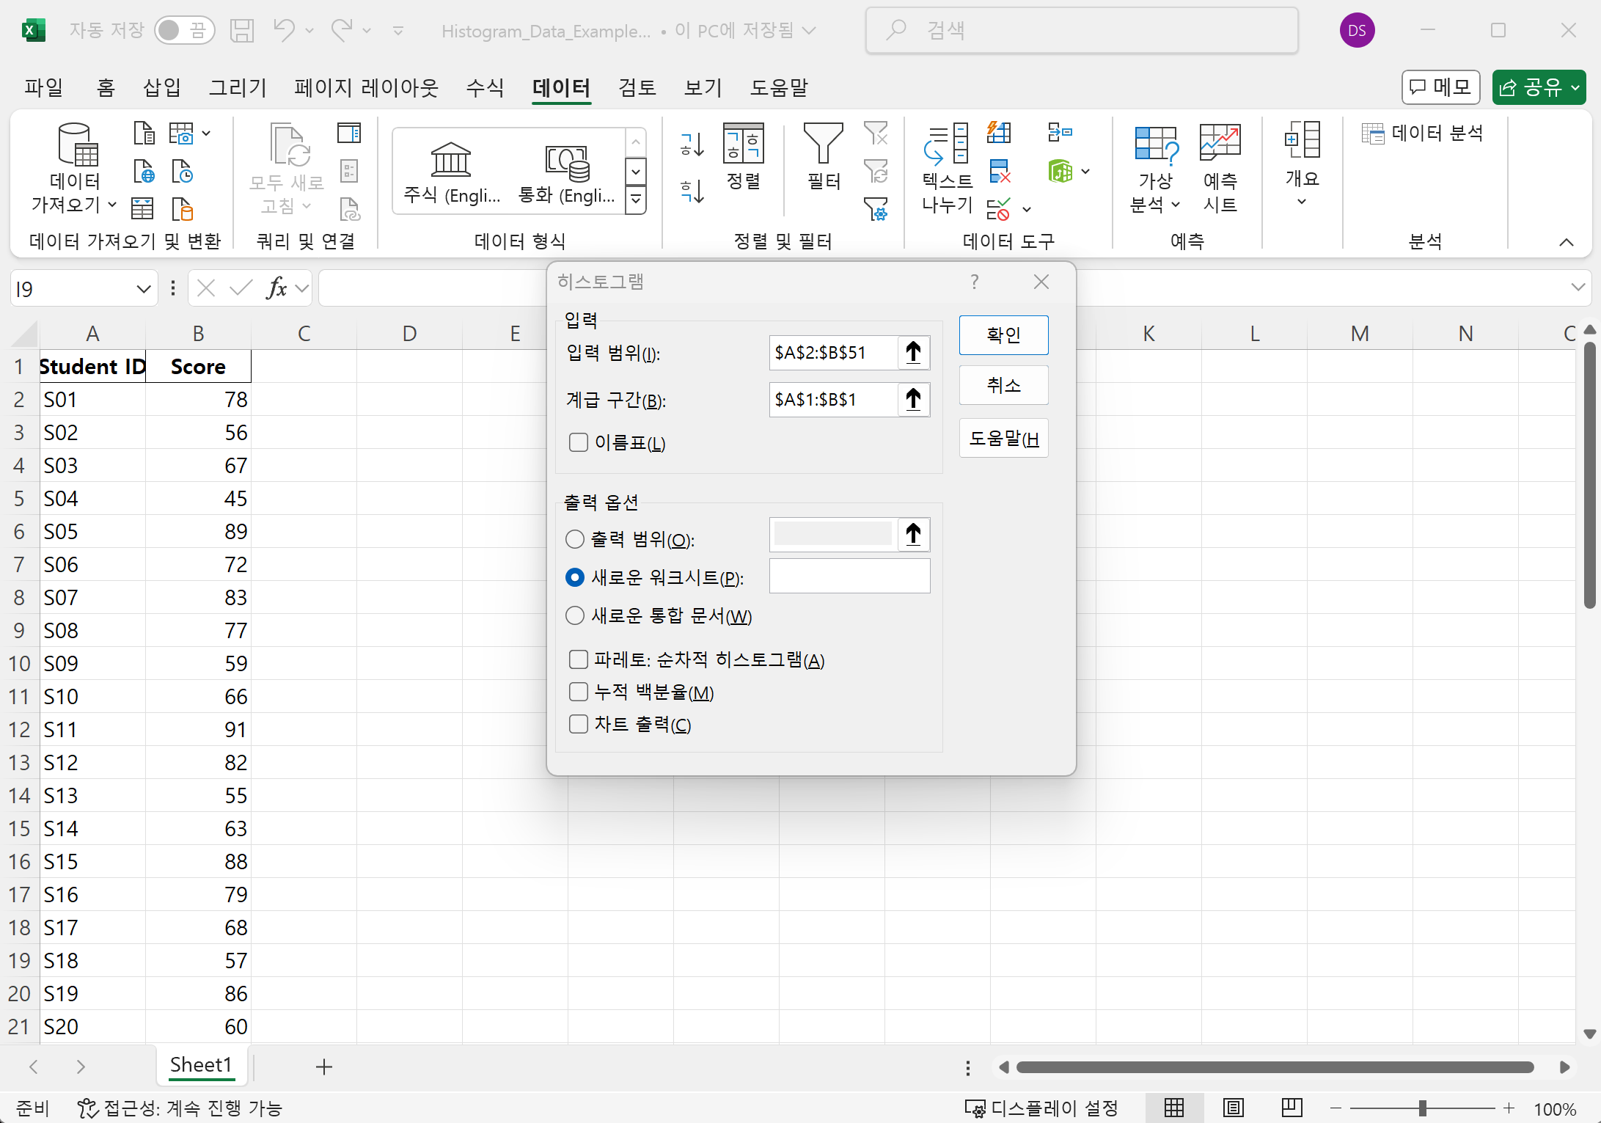The width and height of the screenshot is (1601, 1123).
Task: Click zoom in plus button
Action: (x=1509, y=1108)
